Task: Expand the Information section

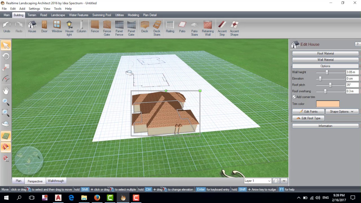Action: click(x=325, y=126)
